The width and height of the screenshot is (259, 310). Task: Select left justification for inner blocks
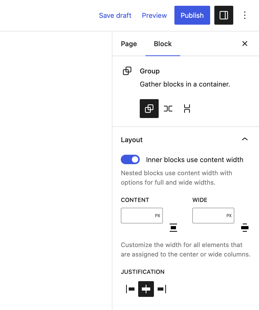pyautogui.click(x=130, y=289)
